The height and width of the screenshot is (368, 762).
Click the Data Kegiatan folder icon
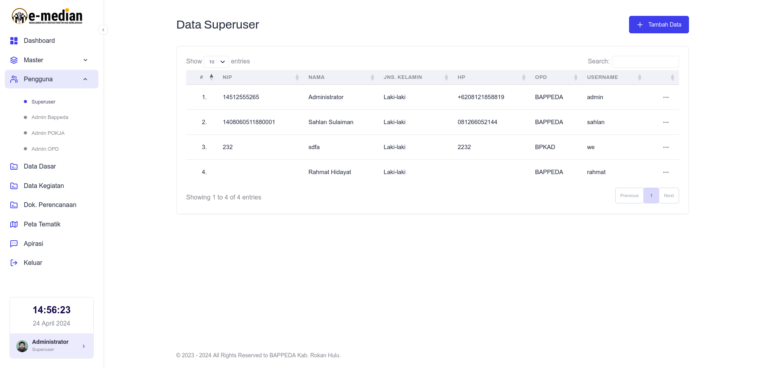[14, 186]
